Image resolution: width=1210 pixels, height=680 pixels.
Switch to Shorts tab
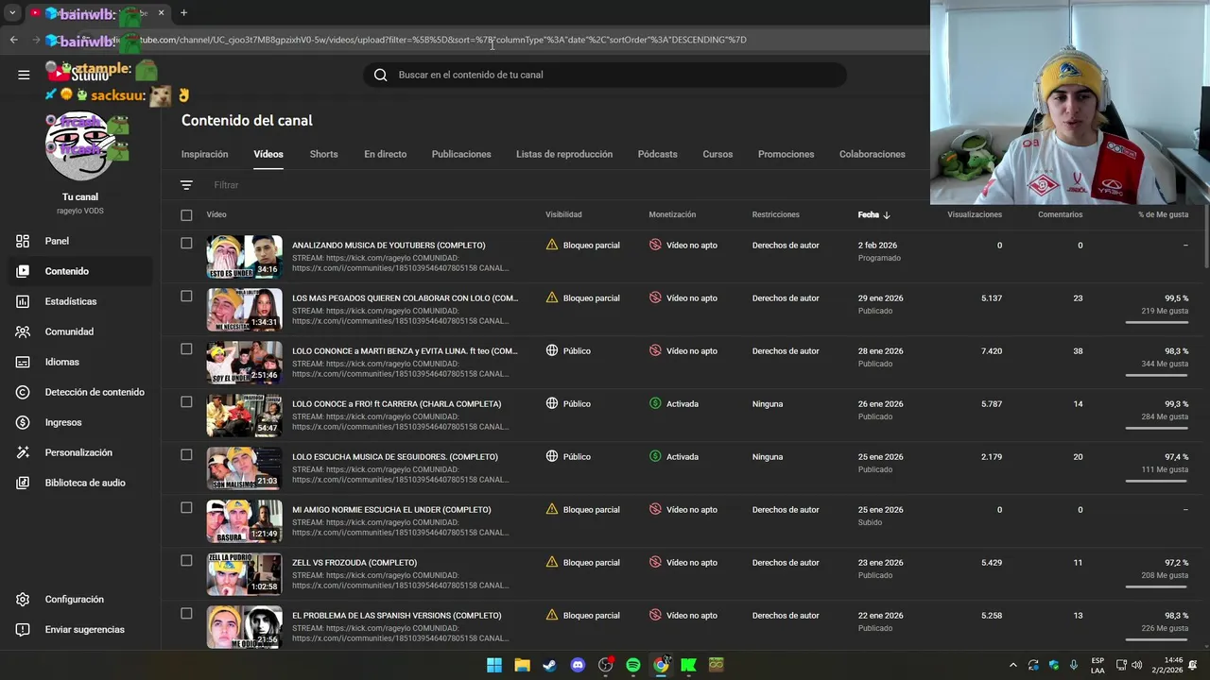tap(323, 154)
